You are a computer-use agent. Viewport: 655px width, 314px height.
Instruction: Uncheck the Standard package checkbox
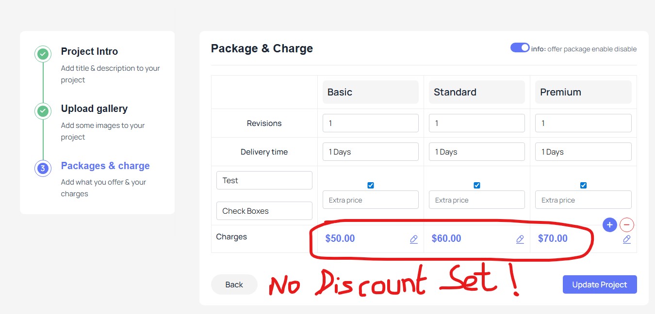pyautogui.click(x=477, y=185)
